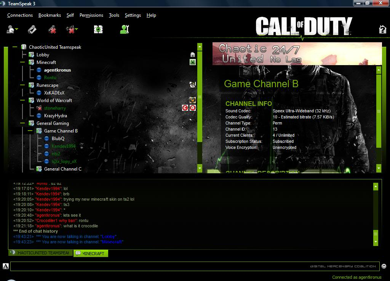Screen dimensions: 390x281
Task: Click the gold W icon for World of Warcraft
Action: 192,100
